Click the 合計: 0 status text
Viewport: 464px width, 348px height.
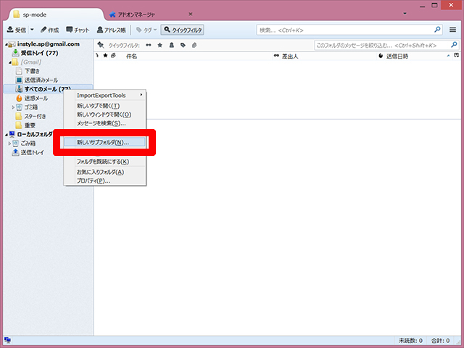tap(440, 341)
